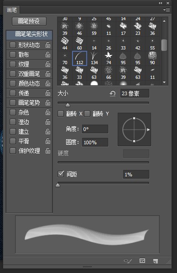Enable the 传递 checkbox
Image resolution: width=177 pixels, height=273 pixels.
click(x=13, y=93)
